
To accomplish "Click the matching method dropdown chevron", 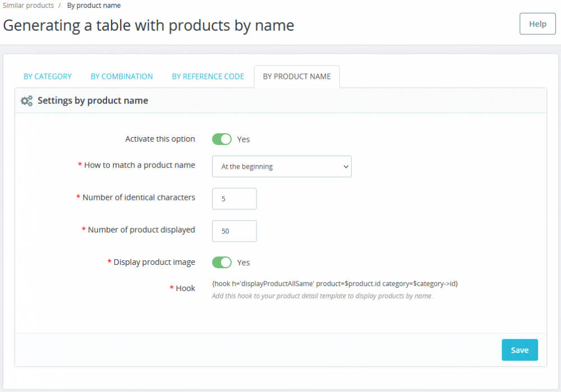I will 345,166.
